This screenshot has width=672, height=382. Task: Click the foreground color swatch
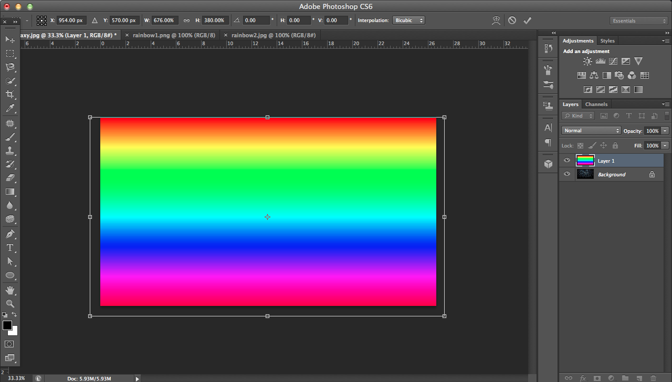(x=7, y=325)
